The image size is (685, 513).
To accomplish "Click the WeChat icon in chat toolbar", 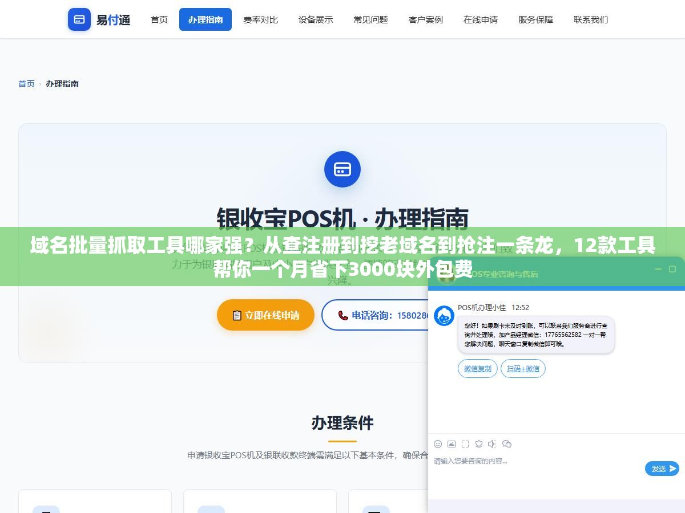I will [507, 444].
